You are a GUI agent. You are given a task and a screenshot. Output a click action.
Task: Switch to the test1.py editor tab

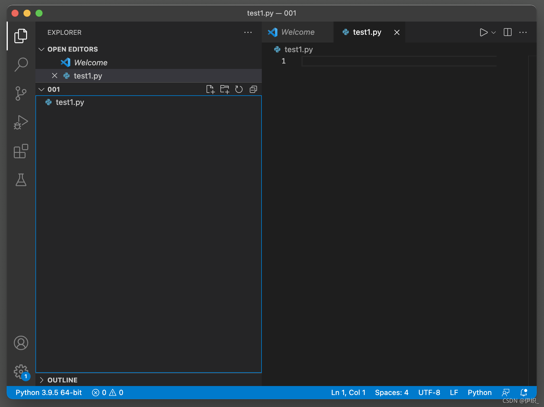click(369, 32)
